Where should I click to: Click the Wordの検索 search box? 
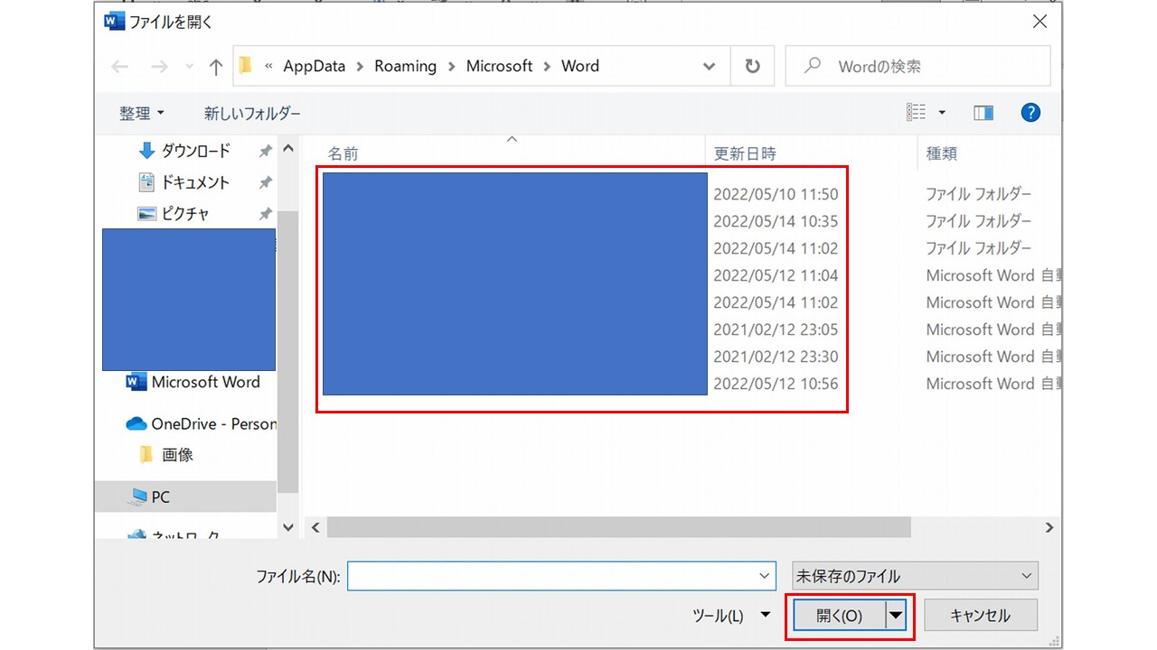point(917,66)
